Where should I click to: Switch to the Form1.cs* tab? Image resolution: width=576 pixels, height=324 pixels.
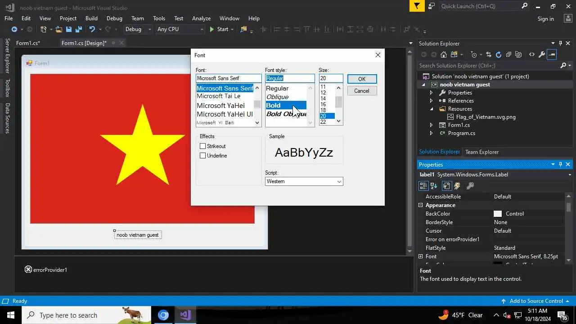click(x=28, y=43)
